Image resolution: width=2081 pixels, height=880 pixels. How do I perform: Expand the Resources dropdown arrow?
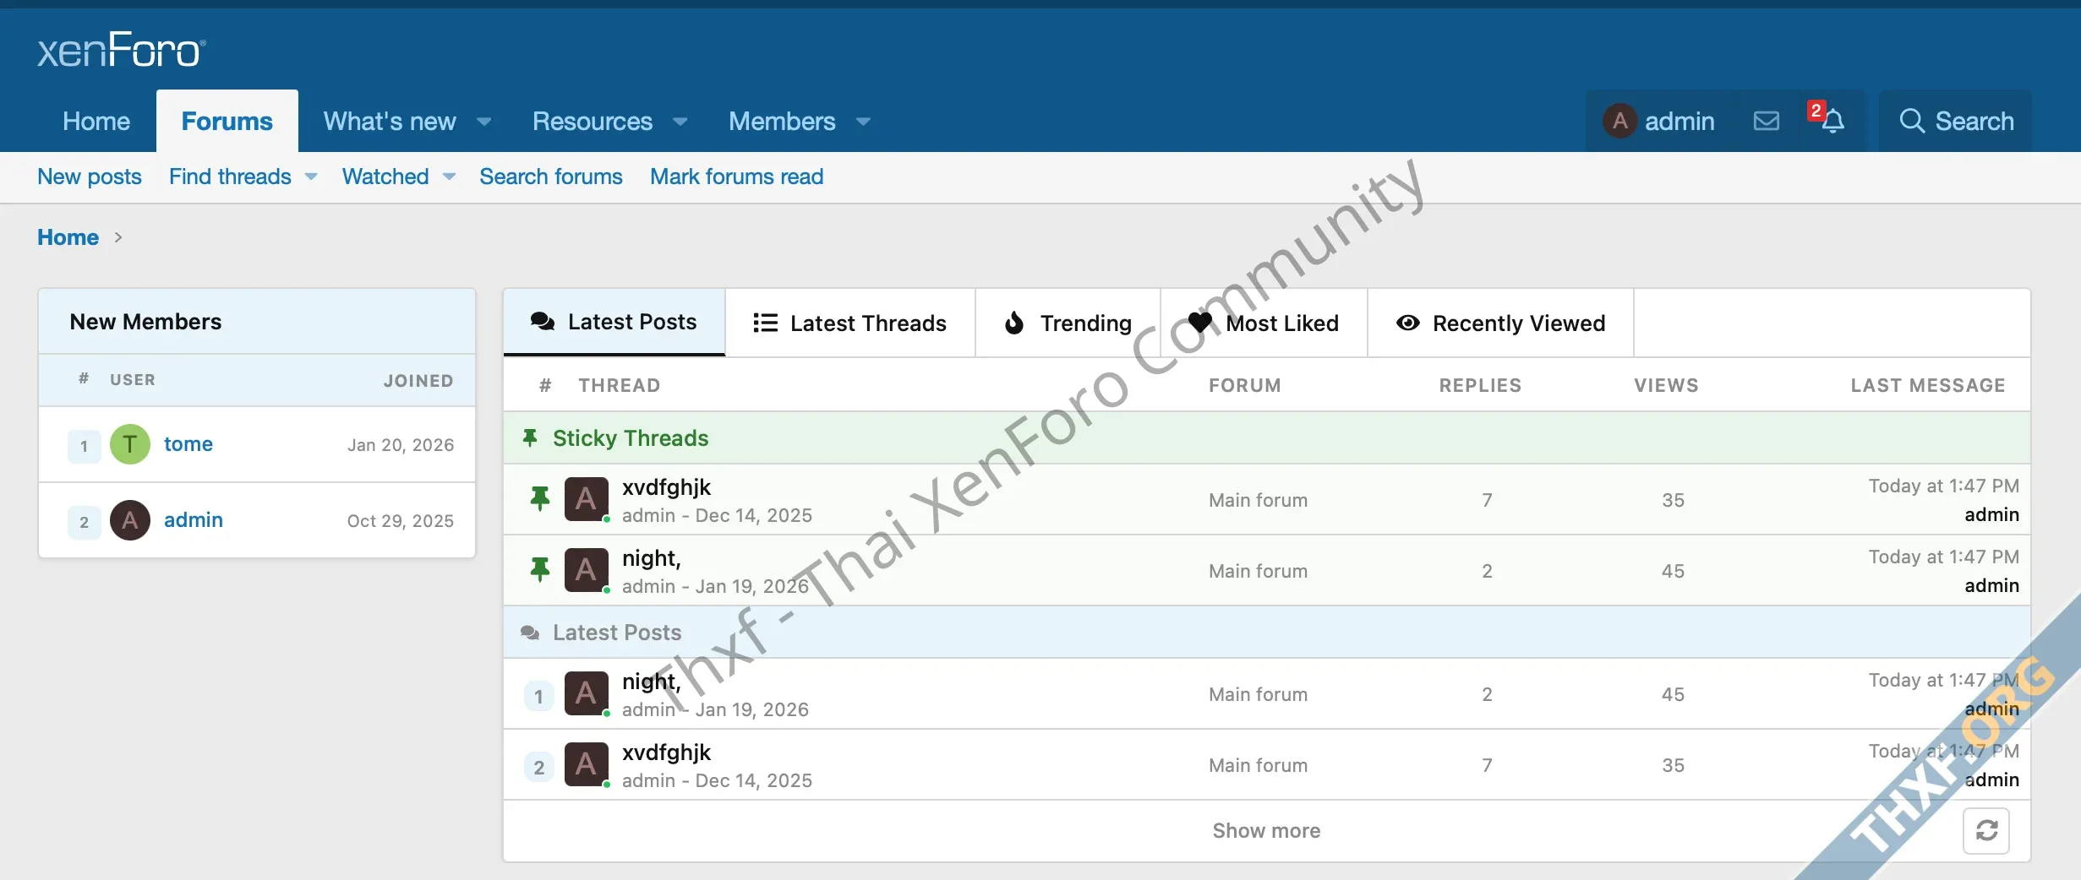click(x=680, y=122)
